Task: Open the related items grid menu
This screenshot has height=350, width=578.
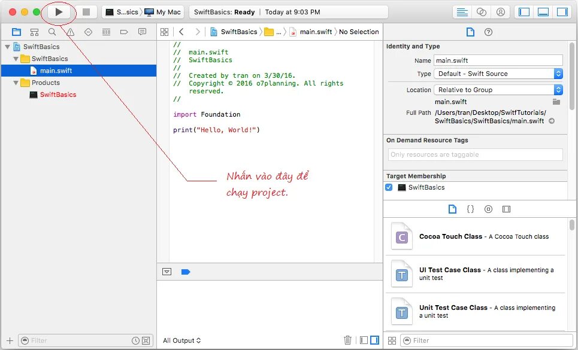Action: tap(164, 32)
